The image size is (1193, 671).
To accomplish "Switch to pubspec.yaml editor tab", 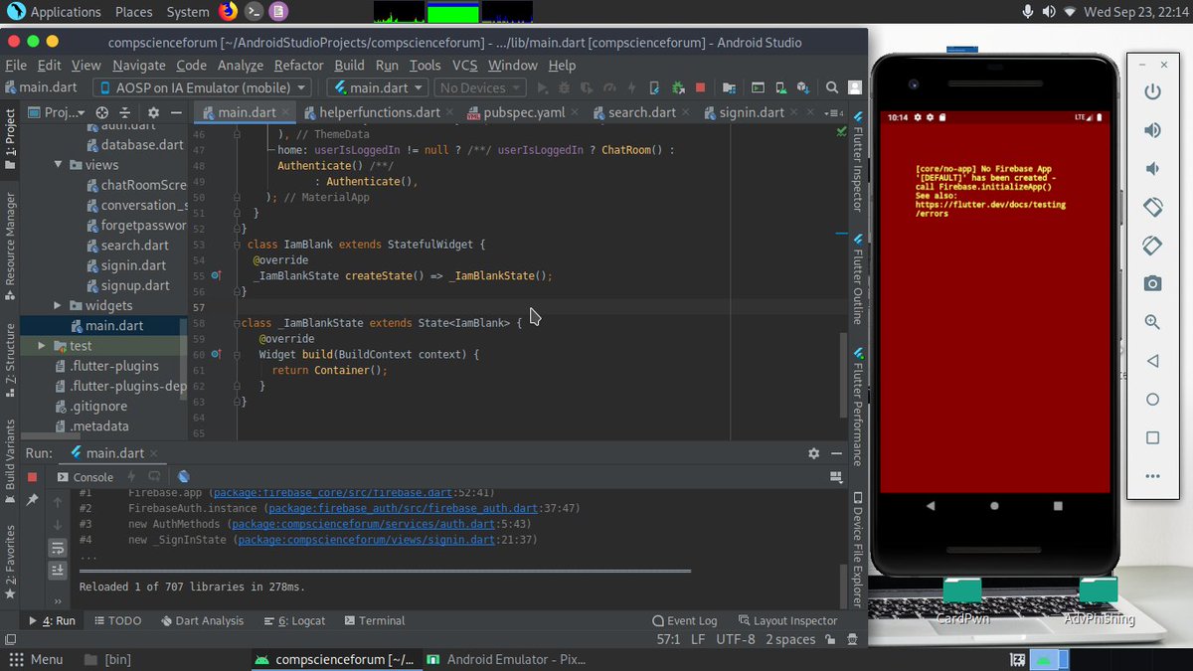I will pyautogui.click(x=523, y=112).
